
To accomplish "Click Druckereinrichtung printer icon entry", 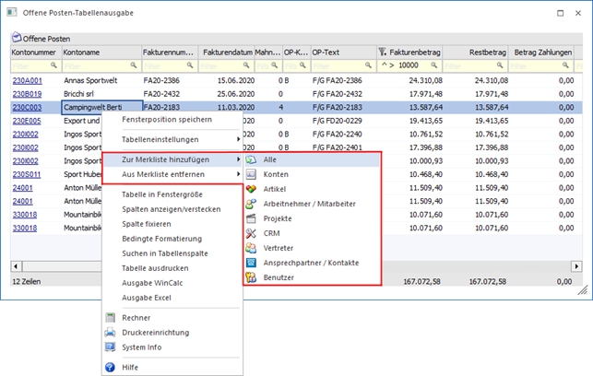I will (111, 332).
